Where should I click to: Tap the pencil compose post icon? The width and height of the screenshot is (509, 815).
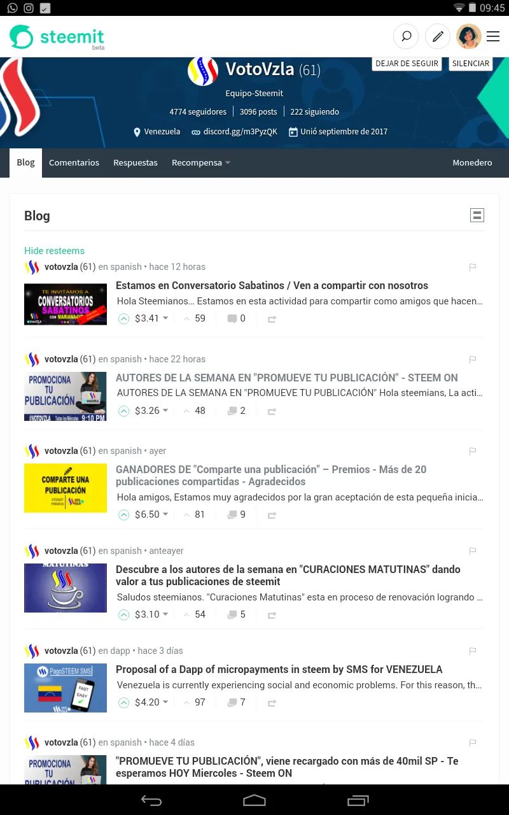click(438, 36)
